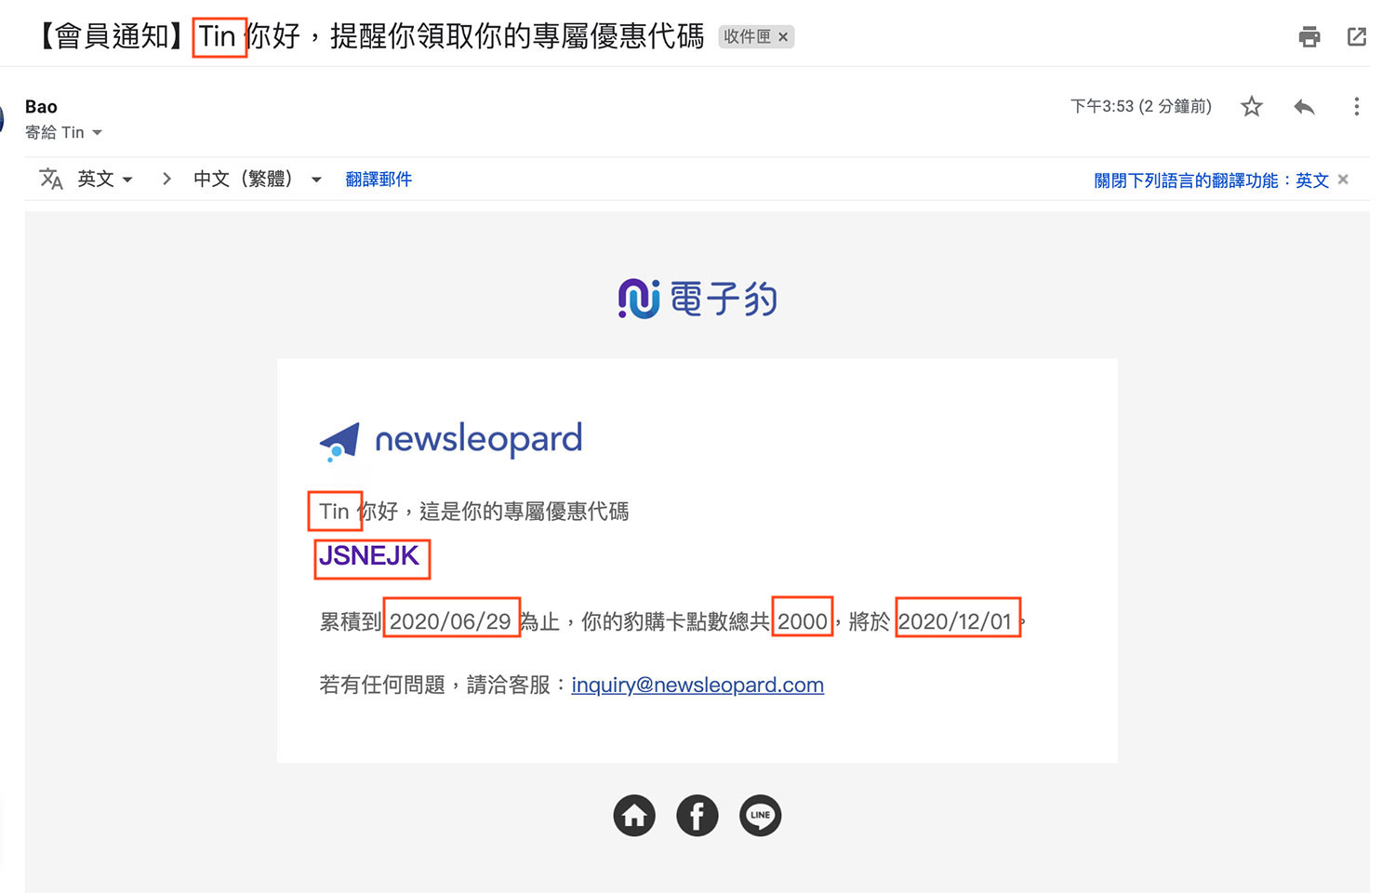Remove the 收件匣 label with its x

tap(783, 37)
